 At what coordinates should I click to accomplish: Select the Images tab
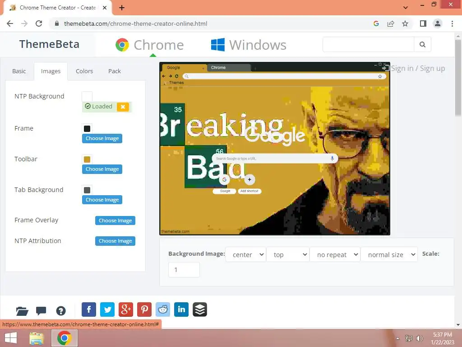51,71
